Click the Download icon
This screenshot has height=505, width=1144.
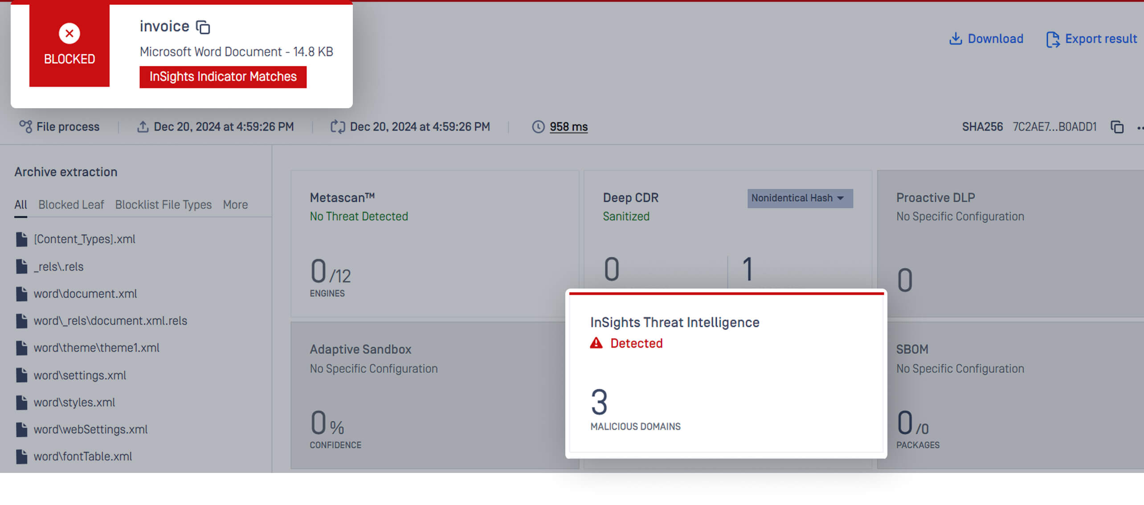(x=956, y=39)
